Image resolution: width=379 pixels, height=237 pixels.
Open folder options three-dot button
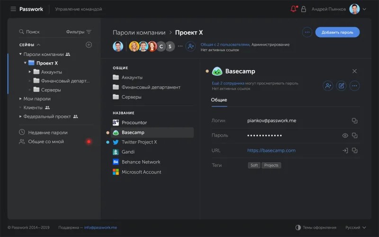coord(307,32)
